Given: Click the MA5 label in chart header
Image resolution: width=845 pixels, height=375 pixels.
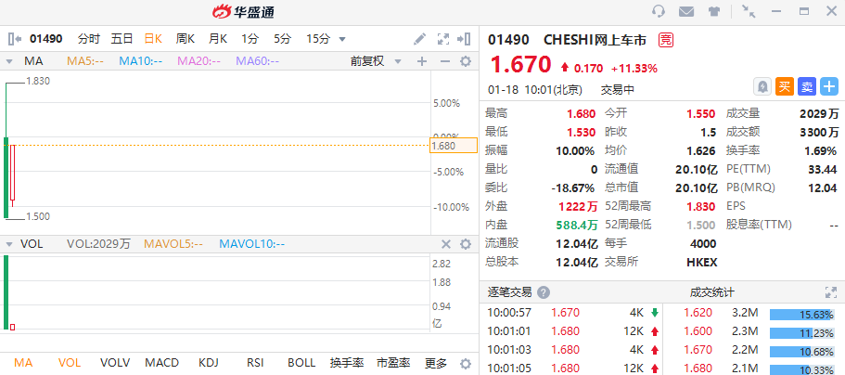Looking at the screenshot, I should click(85, 61).
